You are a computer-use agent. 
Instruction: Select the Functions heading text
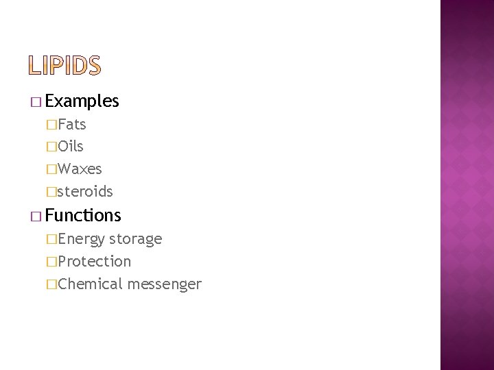[83, 216]
